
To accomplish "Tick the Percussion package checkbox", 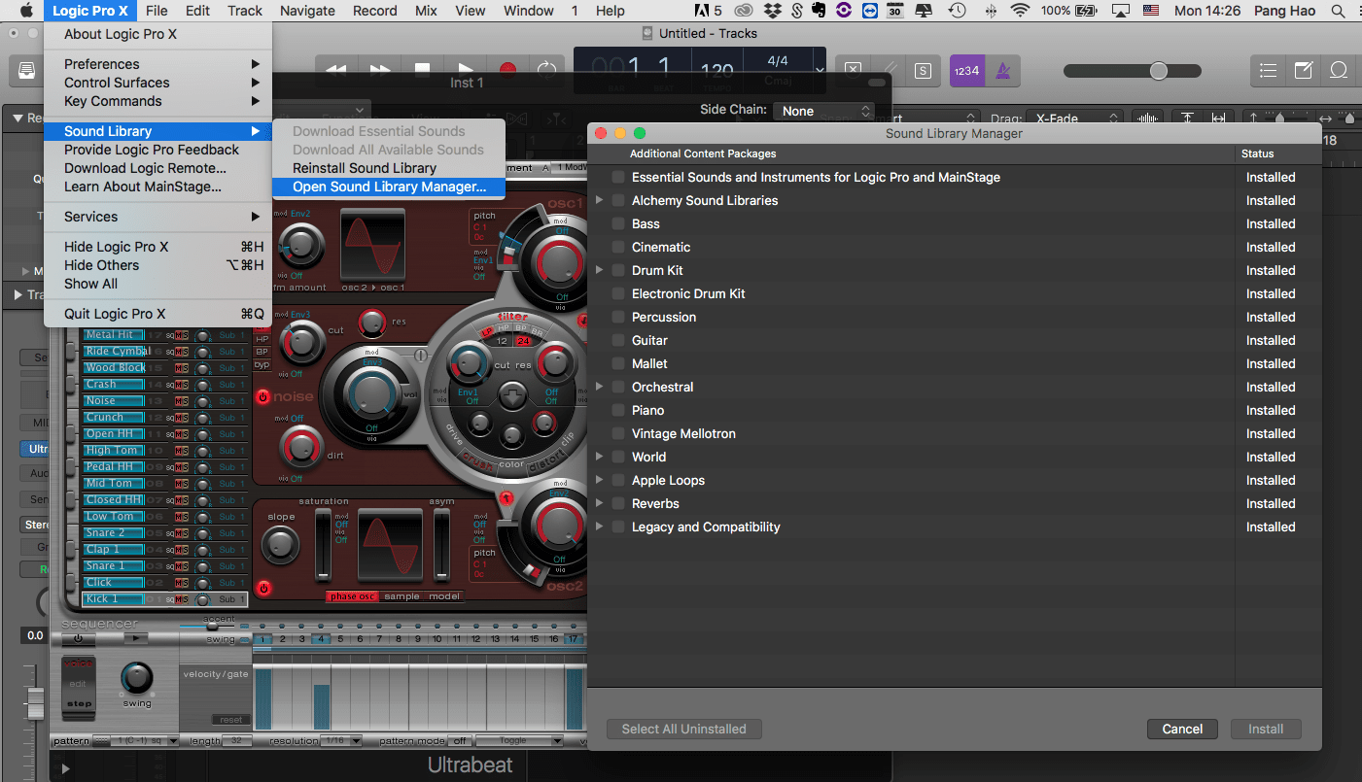I will (x=618, y=318).
